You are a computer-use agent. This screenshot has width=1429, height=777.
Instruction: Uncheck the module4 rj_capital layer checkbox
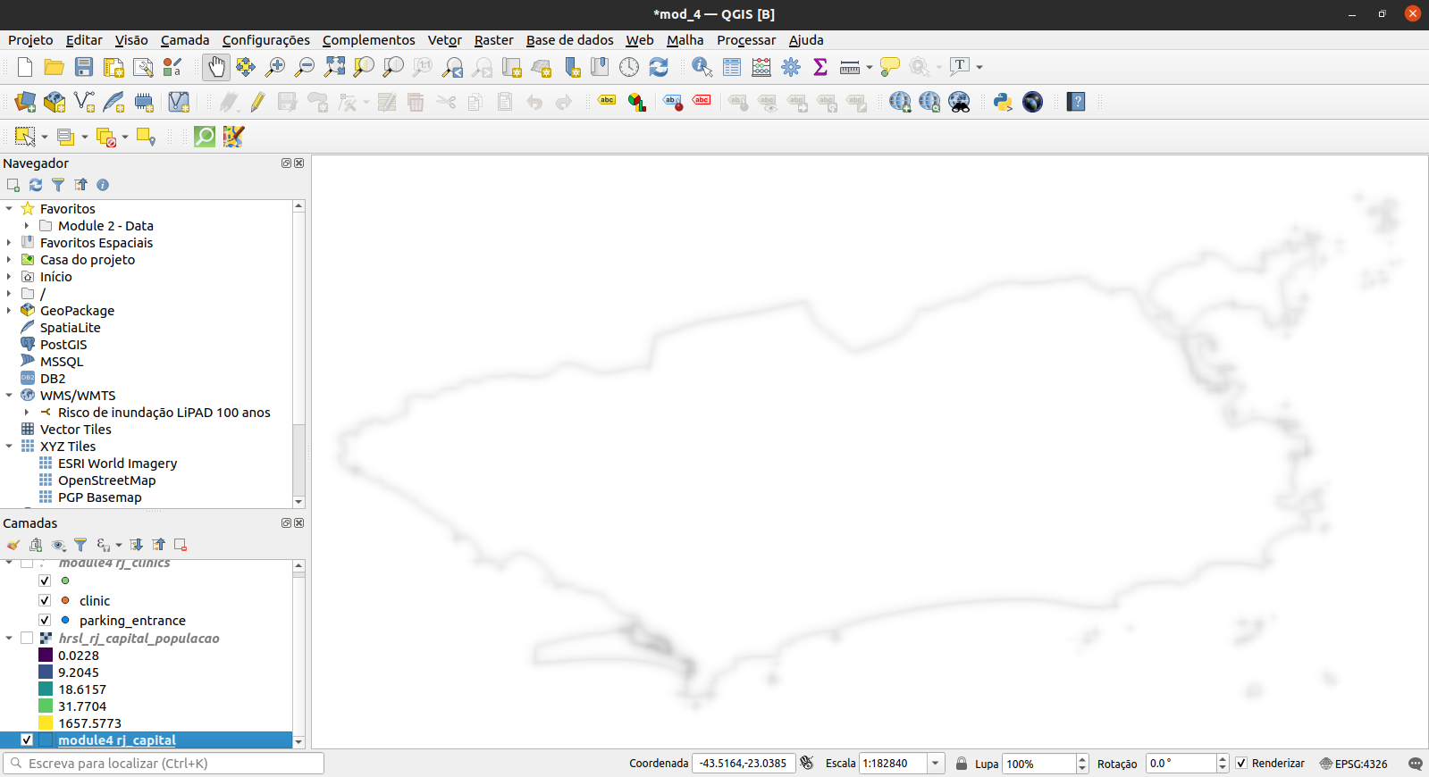27,739
